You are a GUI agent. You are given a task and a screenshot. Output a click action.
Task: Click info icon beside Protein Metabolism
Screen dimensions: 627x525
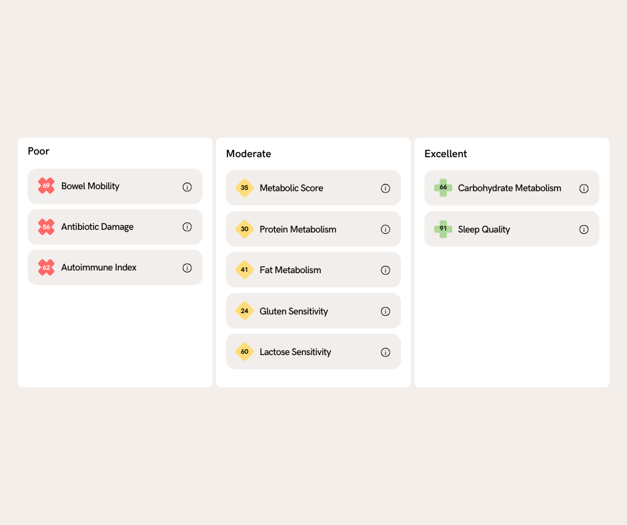[x=386, y=229]
